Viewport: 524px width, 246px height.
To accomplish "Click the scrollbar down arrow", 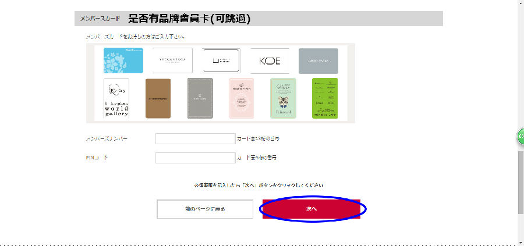I will [521, 243].
